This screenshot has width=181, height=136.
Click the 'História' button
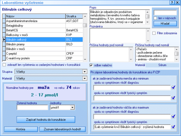coord(21,129)
